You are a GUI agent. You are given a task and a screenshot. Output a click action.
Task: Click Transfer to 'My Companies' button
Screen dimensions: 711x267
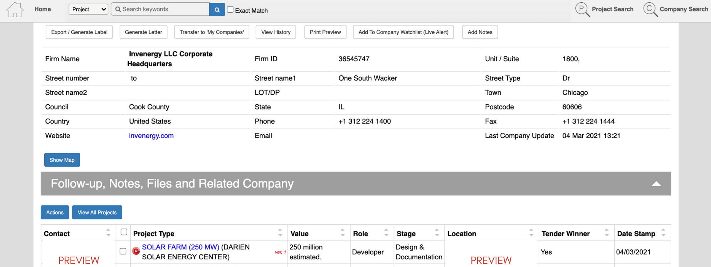212,32
